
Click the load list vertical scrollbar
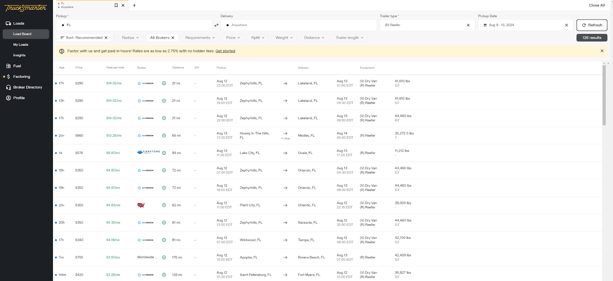(x=604, y=96)
